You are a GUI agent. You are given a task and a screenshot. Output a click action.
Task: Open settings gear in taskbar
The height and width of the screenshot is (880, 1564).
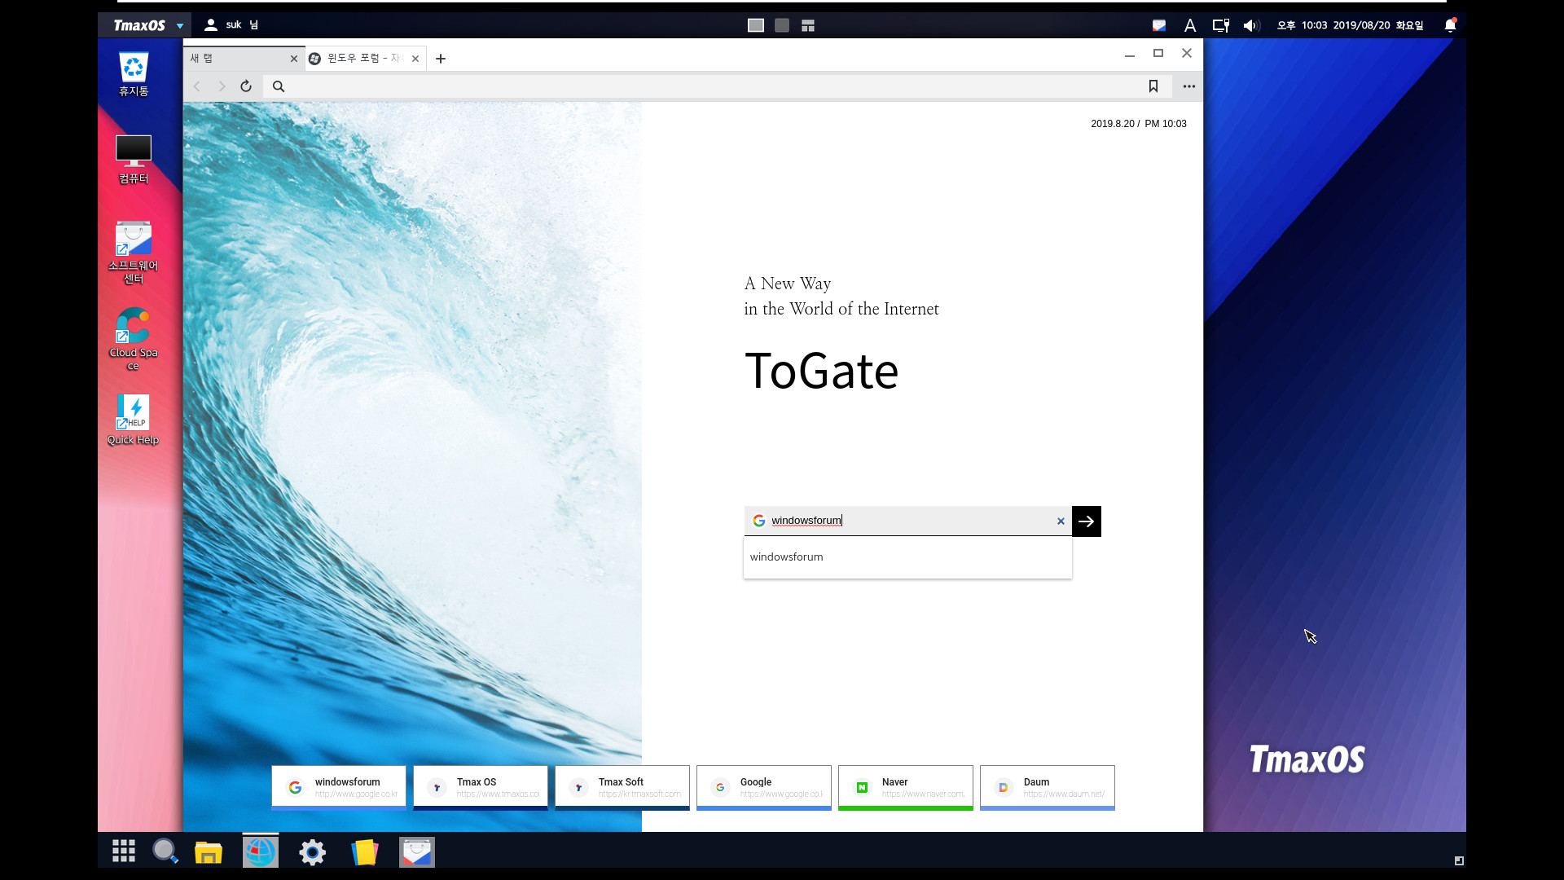(313, 852)
